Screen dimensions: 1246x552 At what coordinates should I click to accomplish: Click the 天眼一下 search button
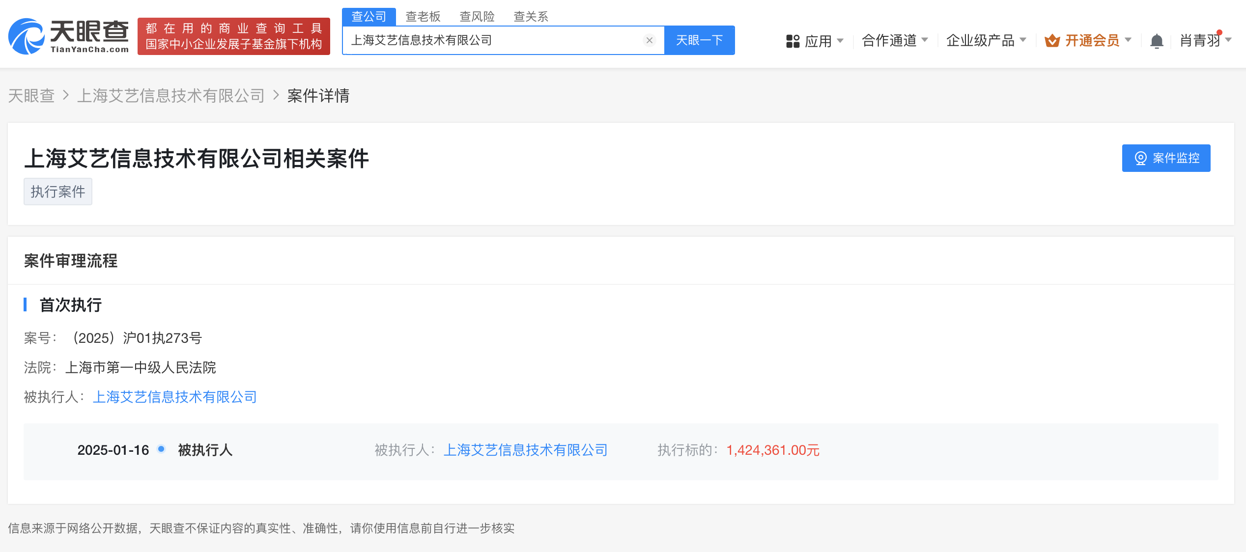(700, 40)
